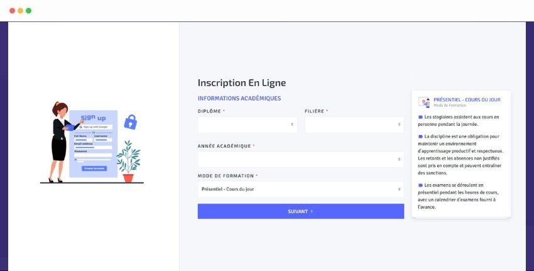
Task: Click the yellow window minimize dot
Action: point(21,11)
